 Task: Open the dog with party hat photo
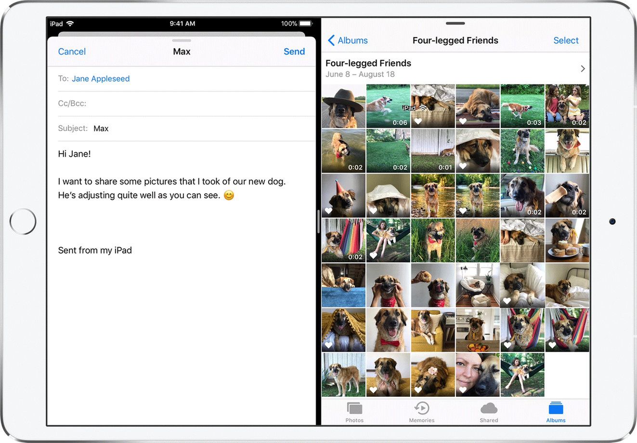tap(343, 196)
